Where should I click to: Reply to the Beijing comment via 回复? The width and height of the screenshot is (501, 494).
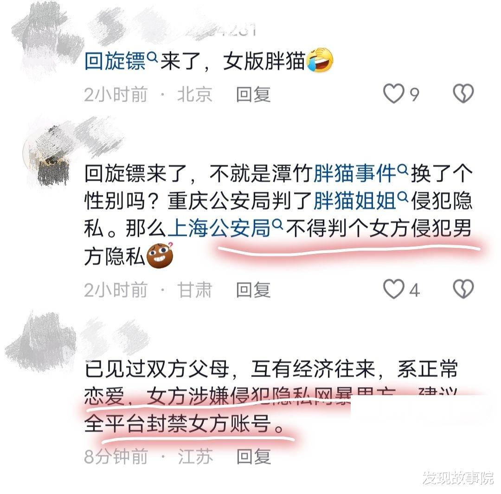click(x=253, y=94)
